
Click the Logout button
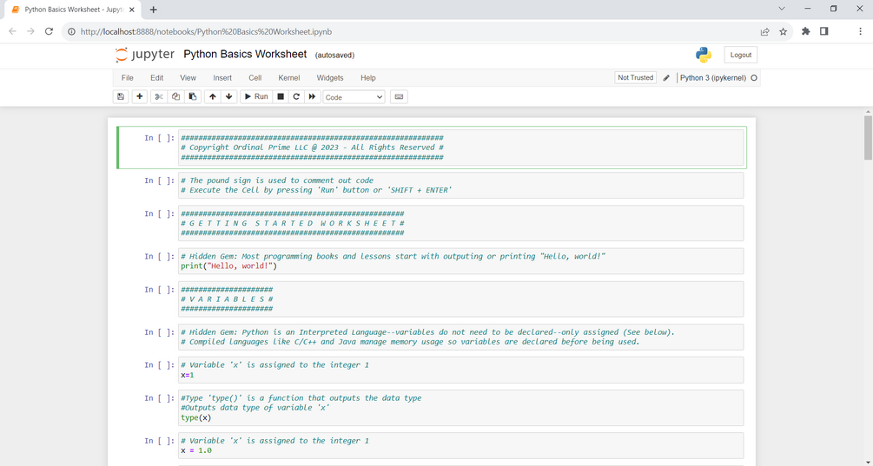[x=740, y=55]
